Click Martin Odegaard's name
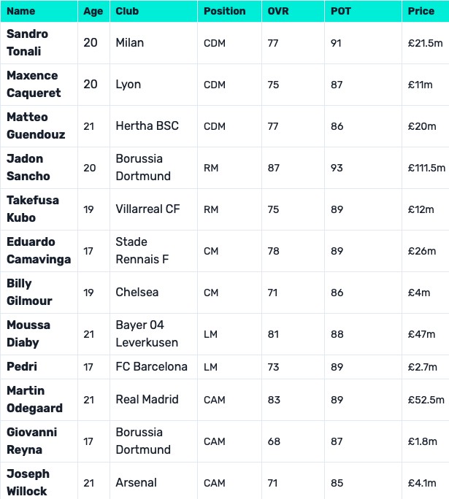Screen dimensions: 449x499 pyautogui.click(x=34, y=400)
